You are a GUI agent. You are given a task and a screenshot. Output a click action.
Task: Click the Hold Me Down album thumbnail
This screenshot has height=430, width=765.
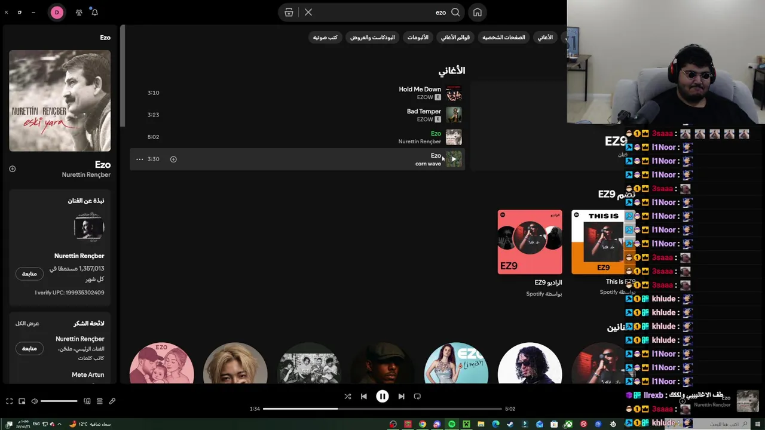pyautogui.click(x=454, y=93)
